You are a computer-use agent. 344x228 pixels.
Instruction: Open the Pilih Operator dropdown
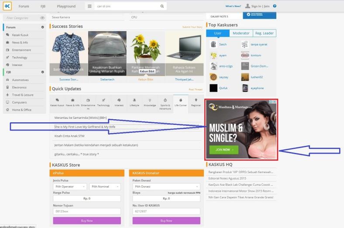click(x=70, y=187)
